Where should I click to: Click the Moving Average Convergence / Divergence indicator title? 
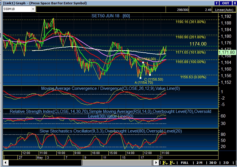click(x=110, y=88)
